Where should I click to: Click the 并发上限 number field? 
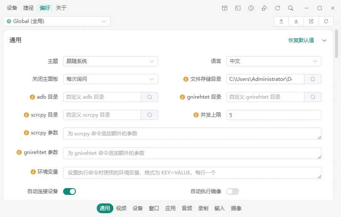click(x=274, y=115)
